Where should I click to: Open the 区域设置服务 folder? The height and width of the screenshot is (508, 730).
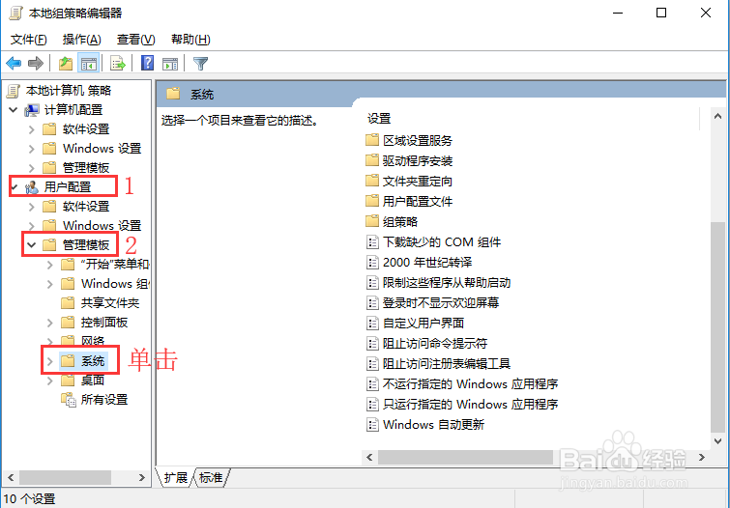click(417, 140)
